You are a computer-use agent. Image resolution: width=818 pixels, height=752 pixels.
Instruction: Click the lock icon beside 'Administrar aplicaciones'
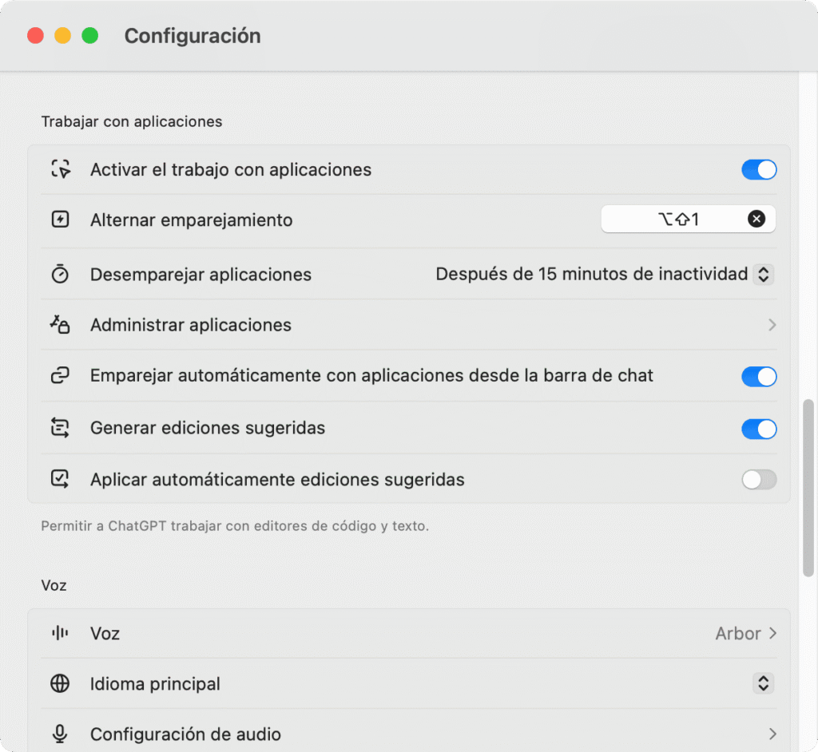pyautogui.click(x=60, y=325)
